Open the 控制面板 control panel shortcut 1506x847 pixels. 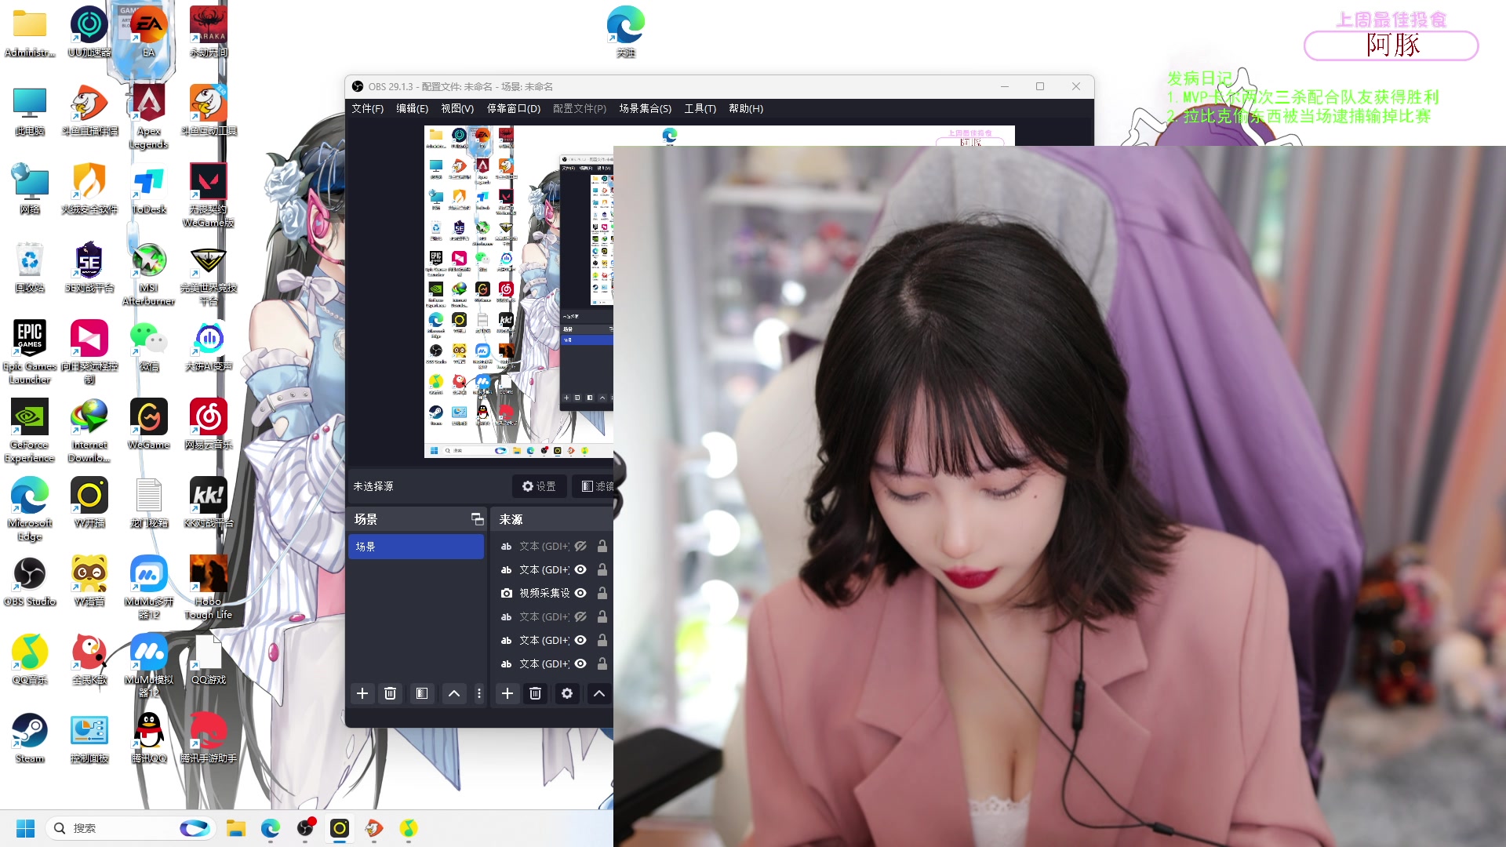[89, 738]
